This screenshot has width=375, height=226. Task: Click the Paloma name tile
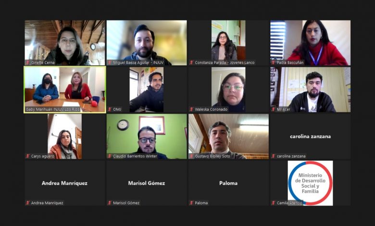click(x=228, y=183)
